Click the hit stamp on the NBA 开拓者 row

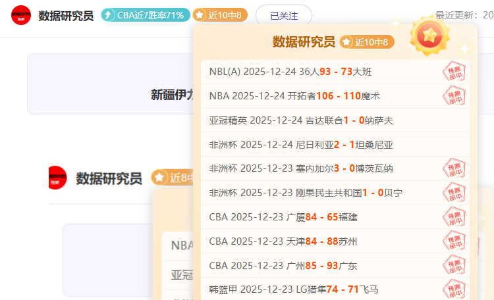(x=454, y=96)
